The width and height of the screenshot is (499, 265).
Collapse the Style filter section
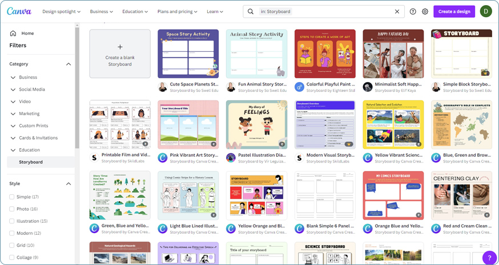point(69,184)
